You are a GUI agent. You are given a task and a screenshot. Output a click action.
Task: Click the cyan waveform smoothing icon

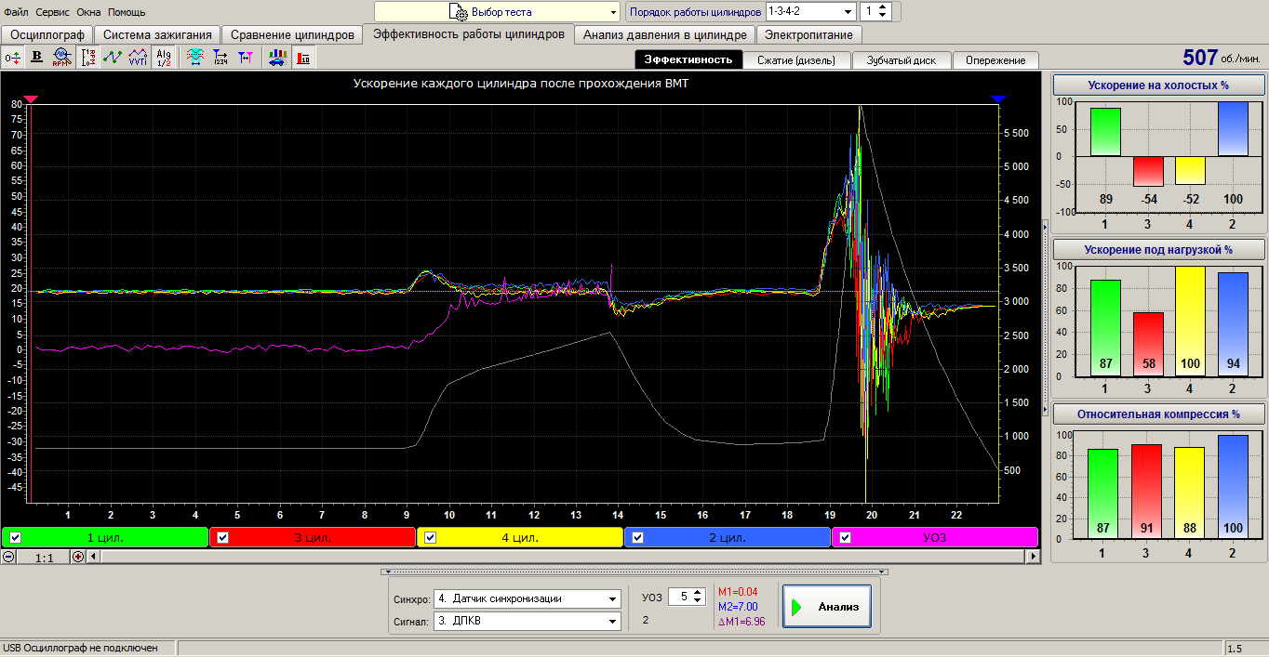[194, 57]
